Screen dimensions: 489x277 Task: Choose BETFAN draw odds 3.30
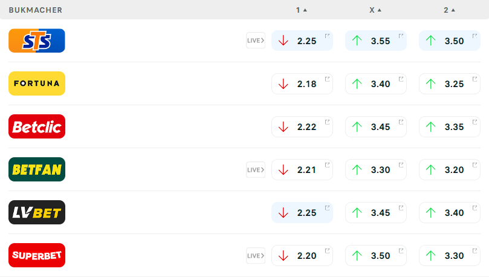point(376,170)
